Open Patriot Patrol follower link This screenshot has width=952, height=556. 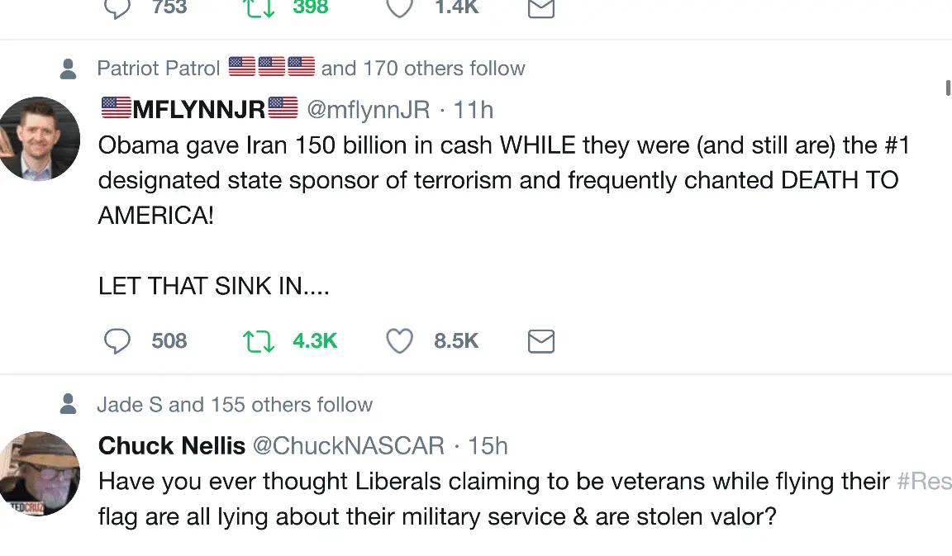pyautogui.click(x=159, y=68)
